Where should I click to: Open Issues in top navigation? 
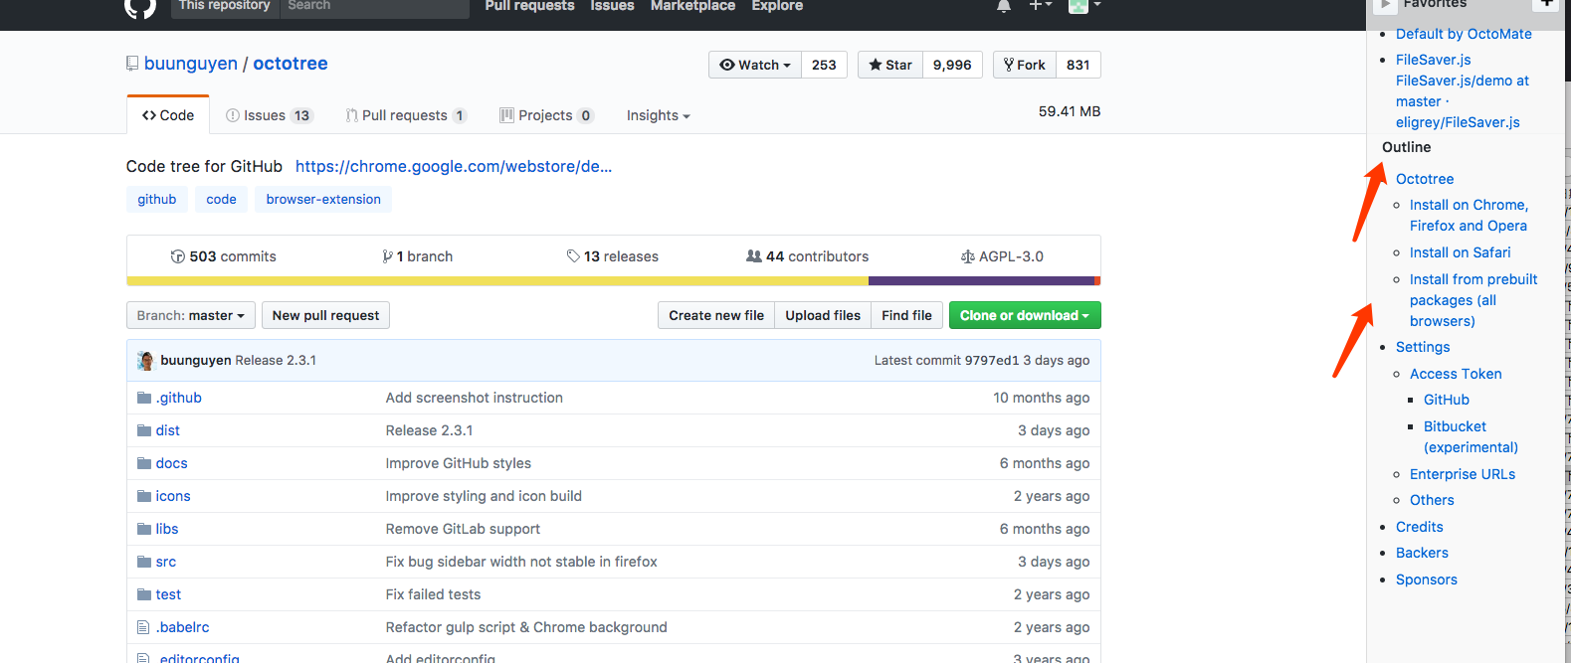612,6
